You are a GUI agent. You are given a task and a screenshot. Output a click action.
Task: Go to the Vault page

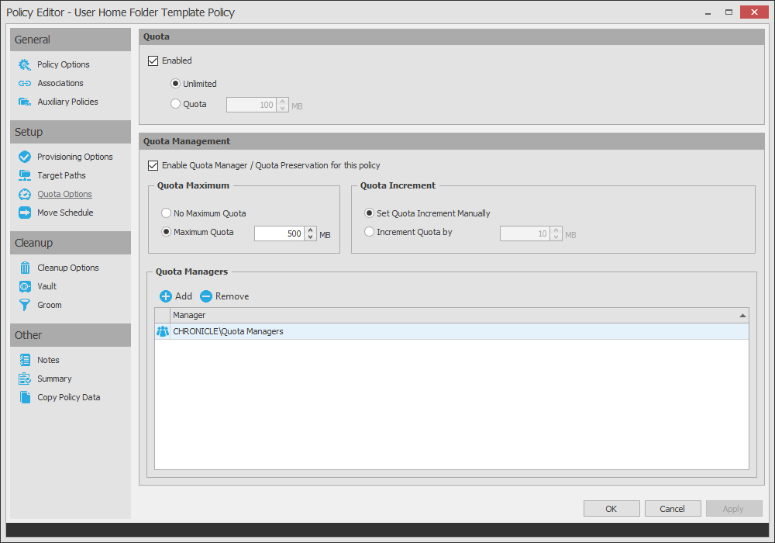[47, 286]
